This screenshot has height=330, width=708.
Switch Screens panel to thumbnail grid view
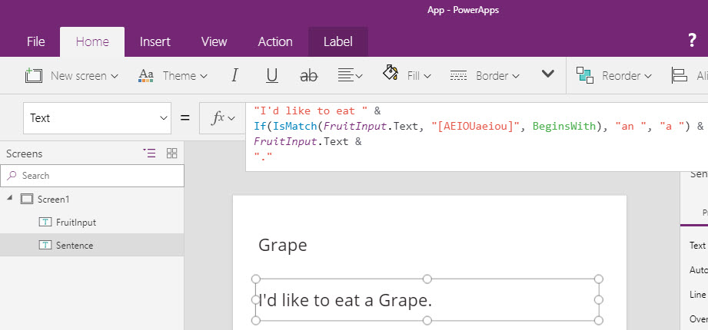coord(171,153)
